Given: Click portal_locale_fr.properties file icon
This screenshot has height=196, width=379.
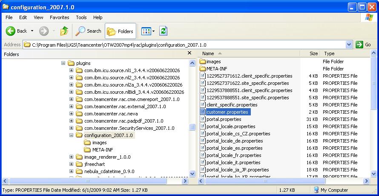Looking at the screenshot, I should pyautogui.click(x=203, y=155).
